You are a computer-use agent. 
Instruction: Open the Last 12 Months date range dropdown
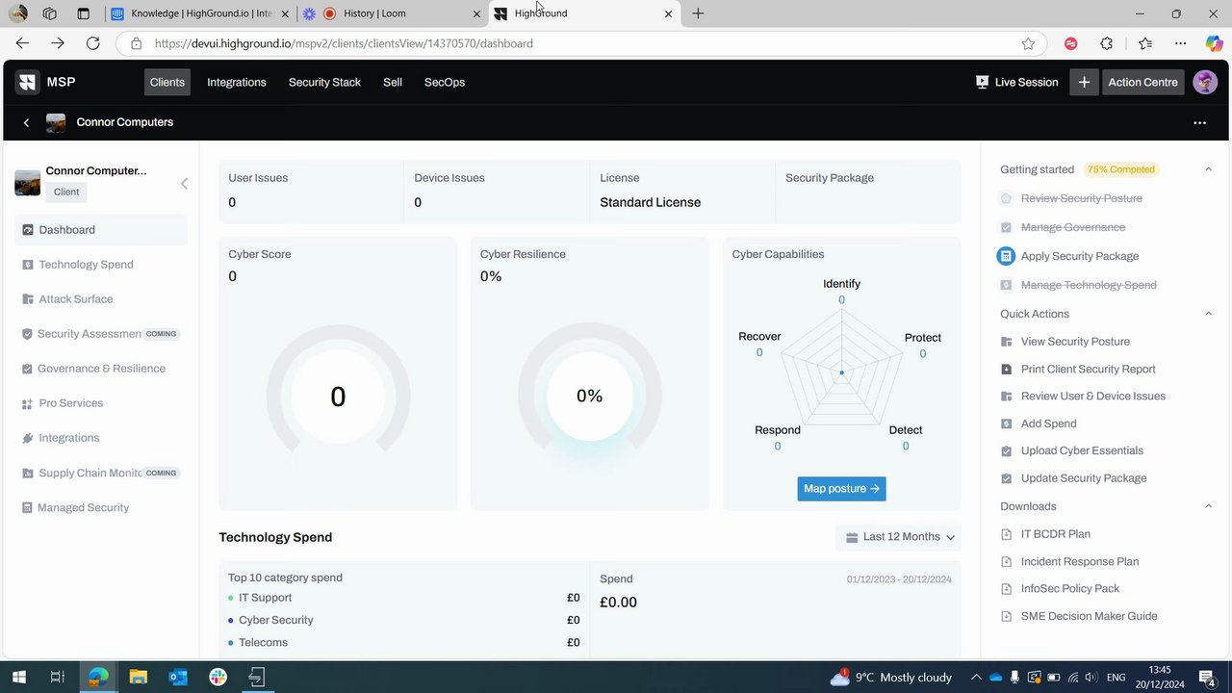coord(900,537)
